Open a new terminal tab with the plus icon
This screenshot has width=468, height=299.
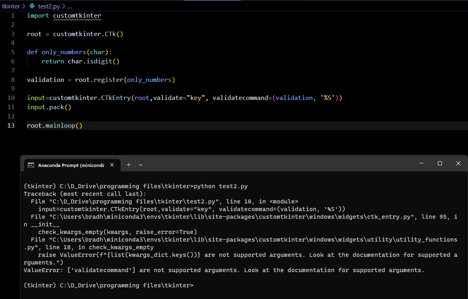[x=129, y=165]
